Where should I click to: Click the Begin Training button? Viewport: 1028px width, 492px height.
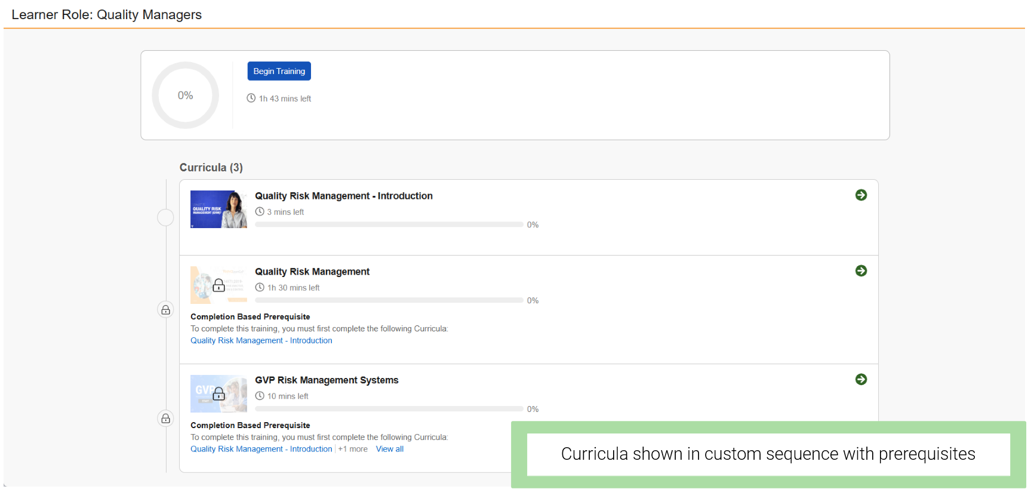279,71
